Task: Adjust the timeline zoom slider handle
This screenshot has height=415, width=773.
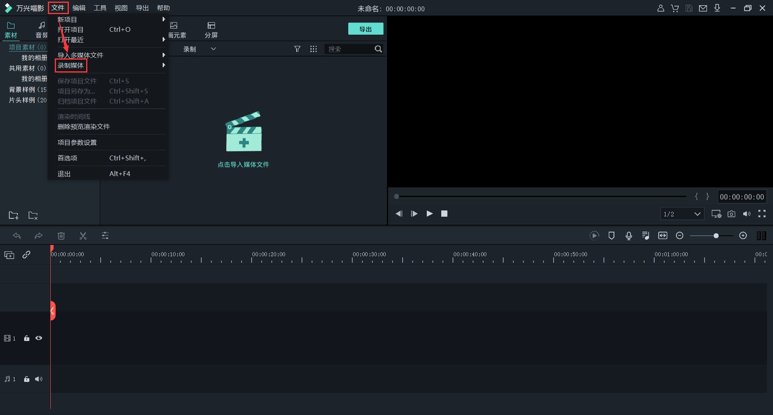Action: tap(716, 236)
